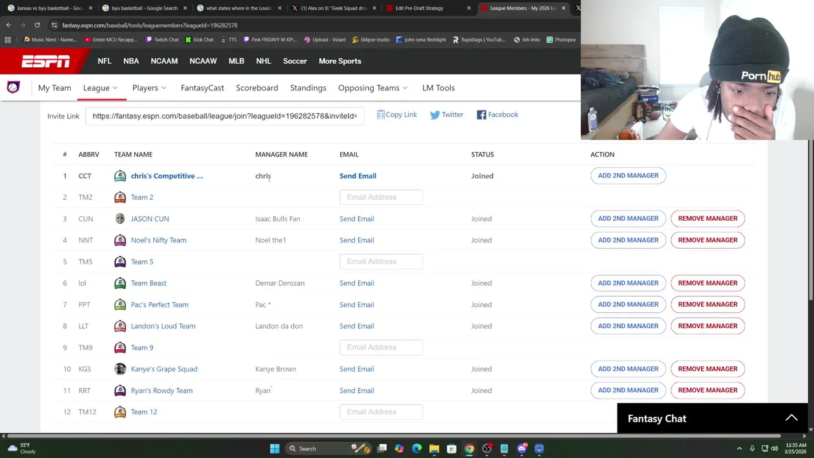This screenshot has width=814, height=458.
Task: Click the Facebook logo icon
Action: coord(481,115)
